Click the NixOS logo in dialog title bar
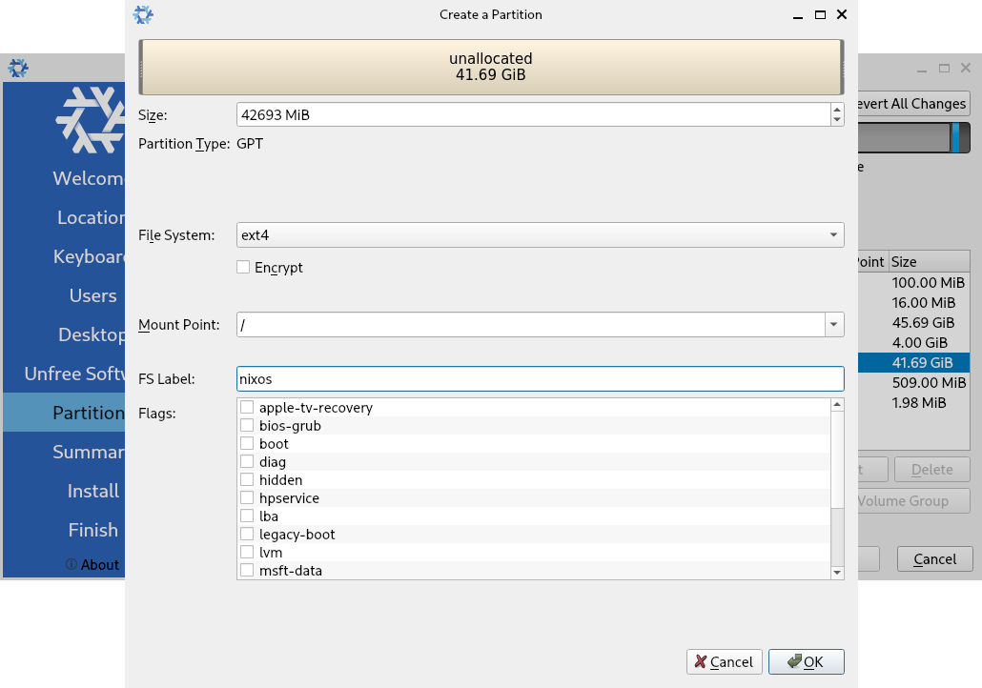 143,14
